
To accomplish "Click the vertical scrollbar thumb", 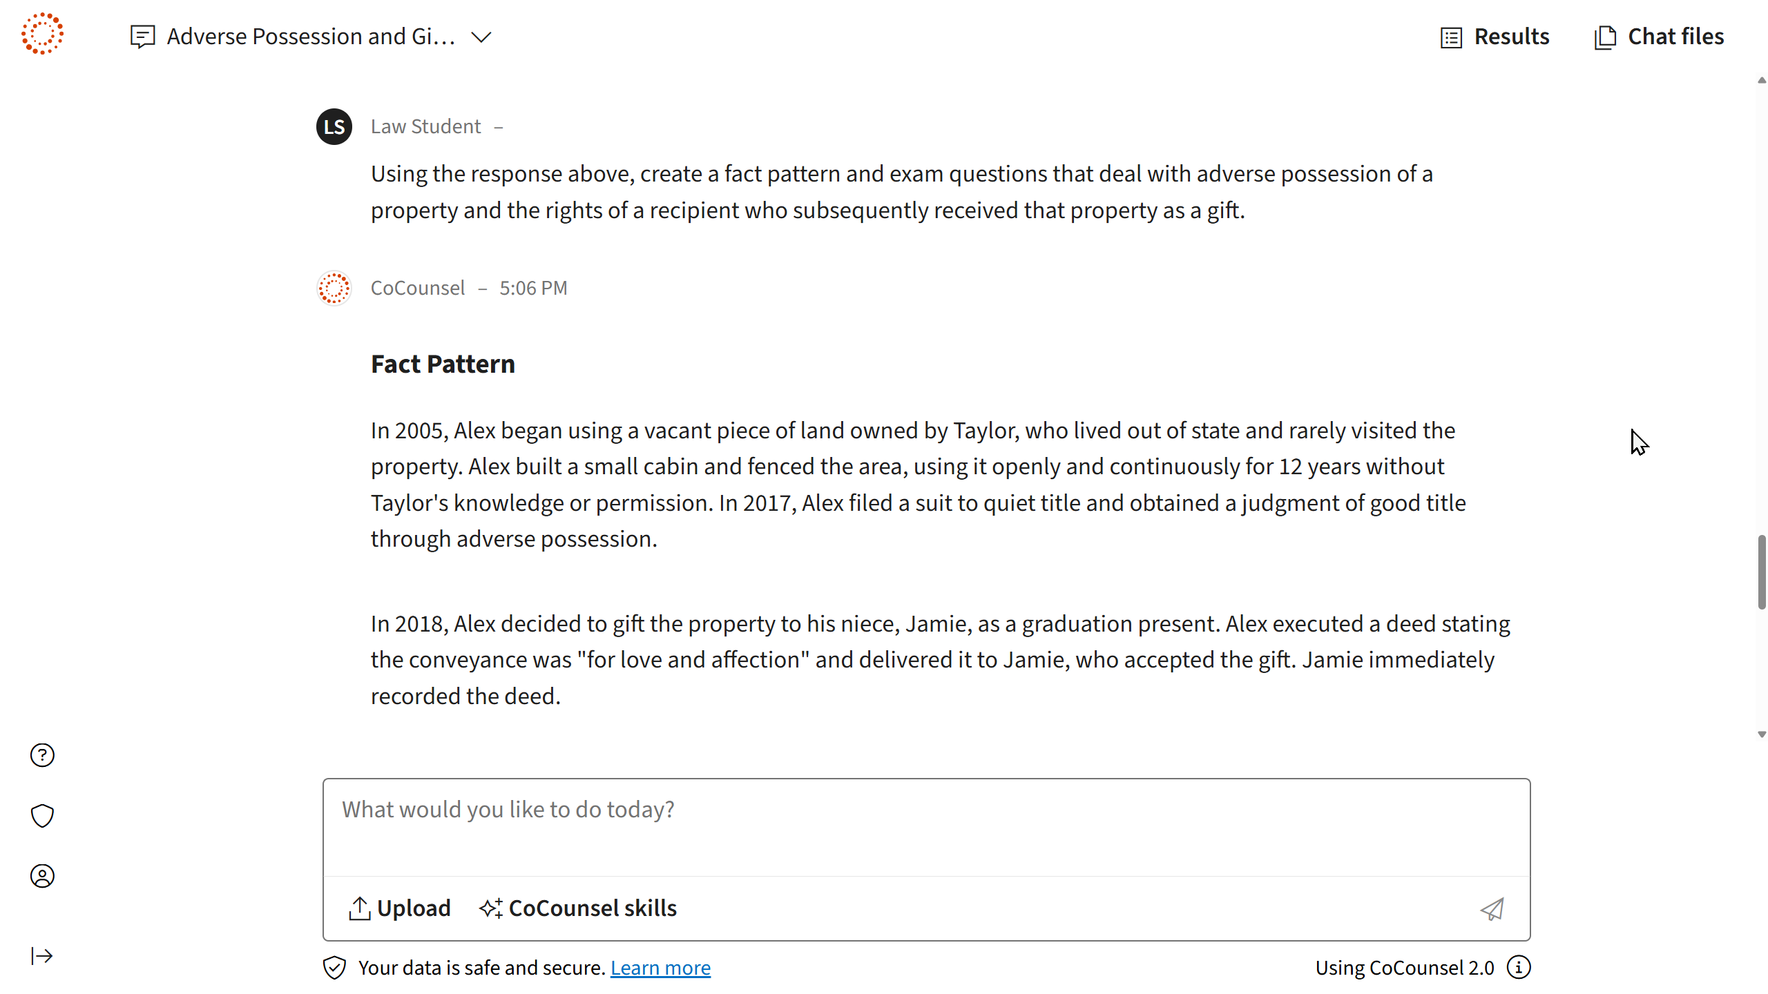I will click(x=1762, y=572).
